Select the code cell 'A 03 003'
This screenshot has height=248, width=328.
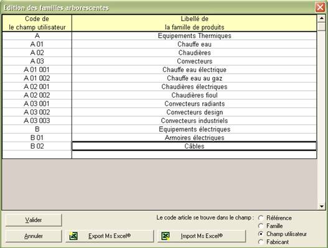pos(37,121)
